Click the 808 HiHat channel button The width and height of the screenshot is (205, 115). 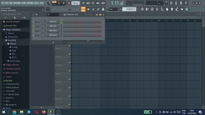[53, 31]
